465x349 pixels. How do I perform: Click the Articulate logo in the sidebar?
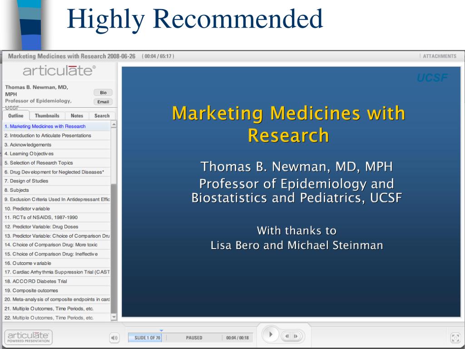coord(59,70)
